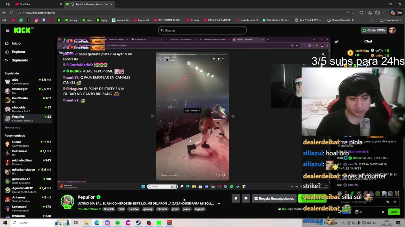Open chacoide channel in sidebar

click(x=28, y=109)
